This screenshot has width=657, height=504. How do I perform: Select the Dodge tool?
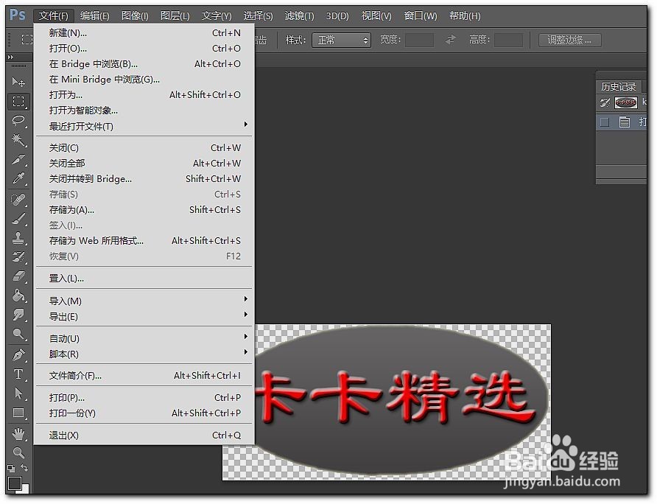tap(18, 335)
